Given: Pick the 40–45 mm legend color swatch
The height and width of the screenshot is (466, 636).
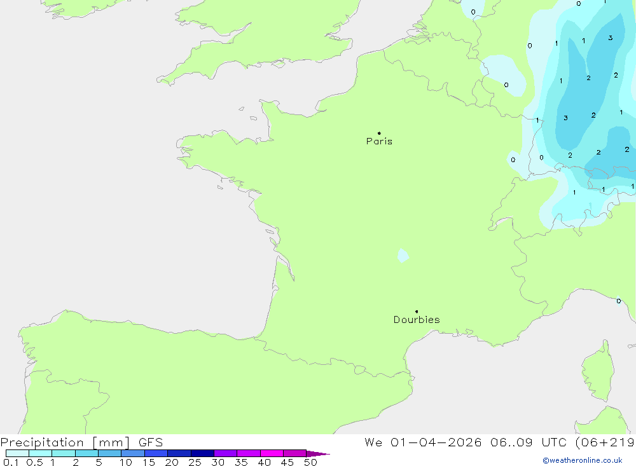Looking at the screenshot, I should [272, 453].
